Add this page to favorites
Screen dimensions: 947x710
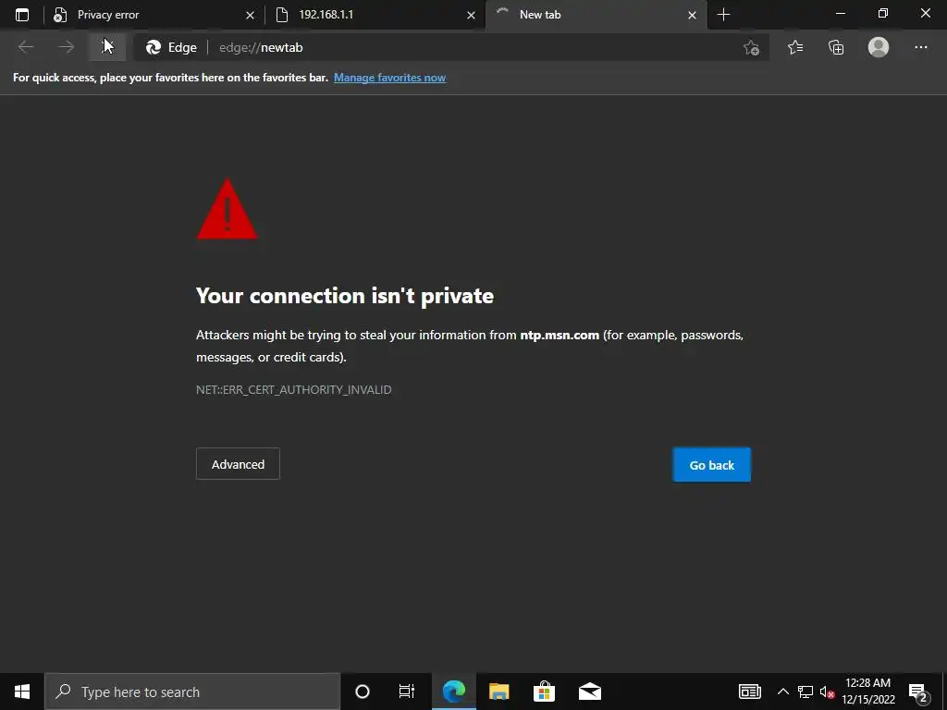click(751, 47)
